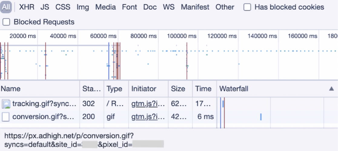Image resolution: width=338 pixels, height=151 pixels.
Task: Click the conversion.gif blank file icon
Action: pyautogui.click(x=6, y=117)
